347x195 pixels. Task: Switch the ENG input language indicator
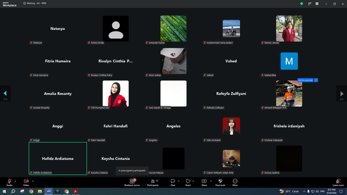point(323,191)
